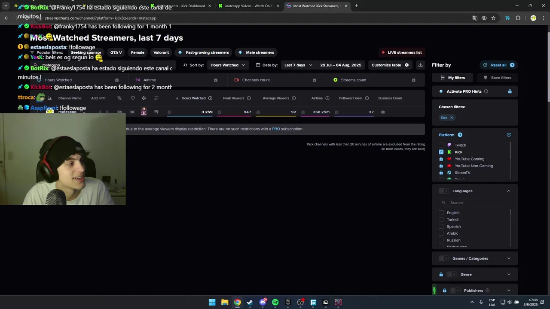The height and width of the screenshot is (309, 550).
Task: Expand the Games / Categories section
Action: [509, 258]
